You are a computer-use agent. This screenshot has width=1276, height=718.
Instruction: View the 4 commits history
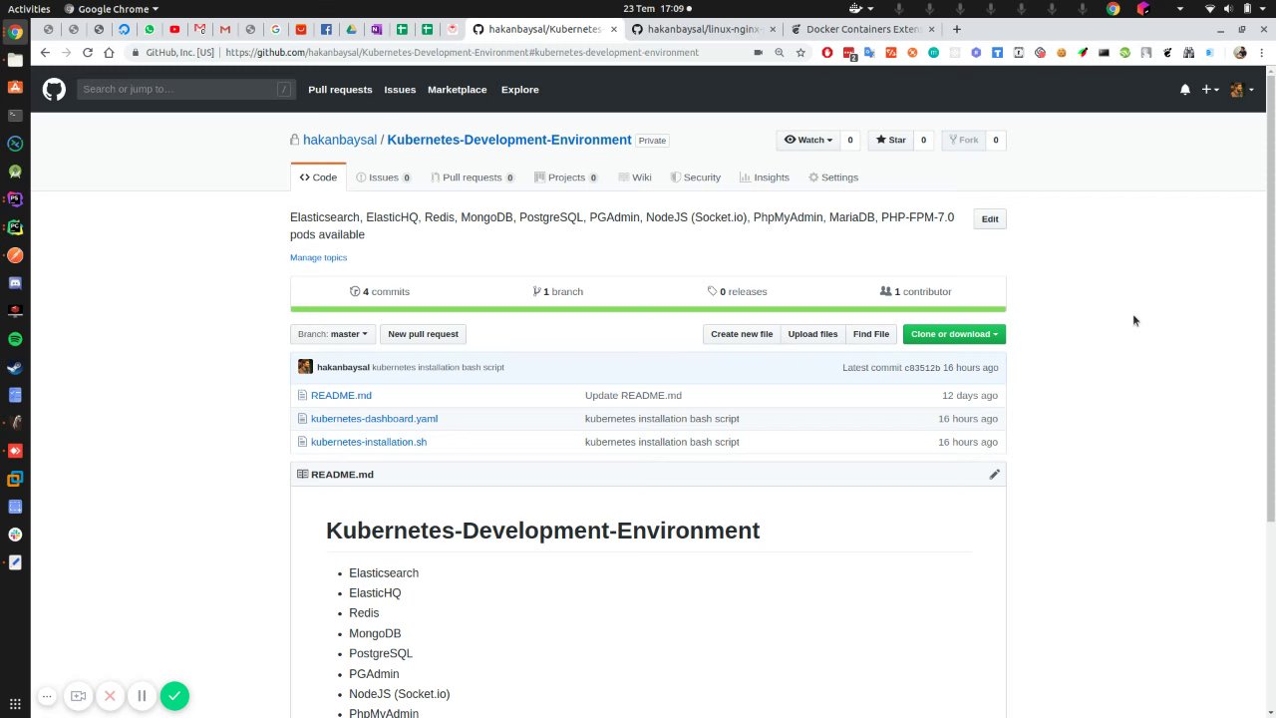pyautogui.click(x=380, y=291)
